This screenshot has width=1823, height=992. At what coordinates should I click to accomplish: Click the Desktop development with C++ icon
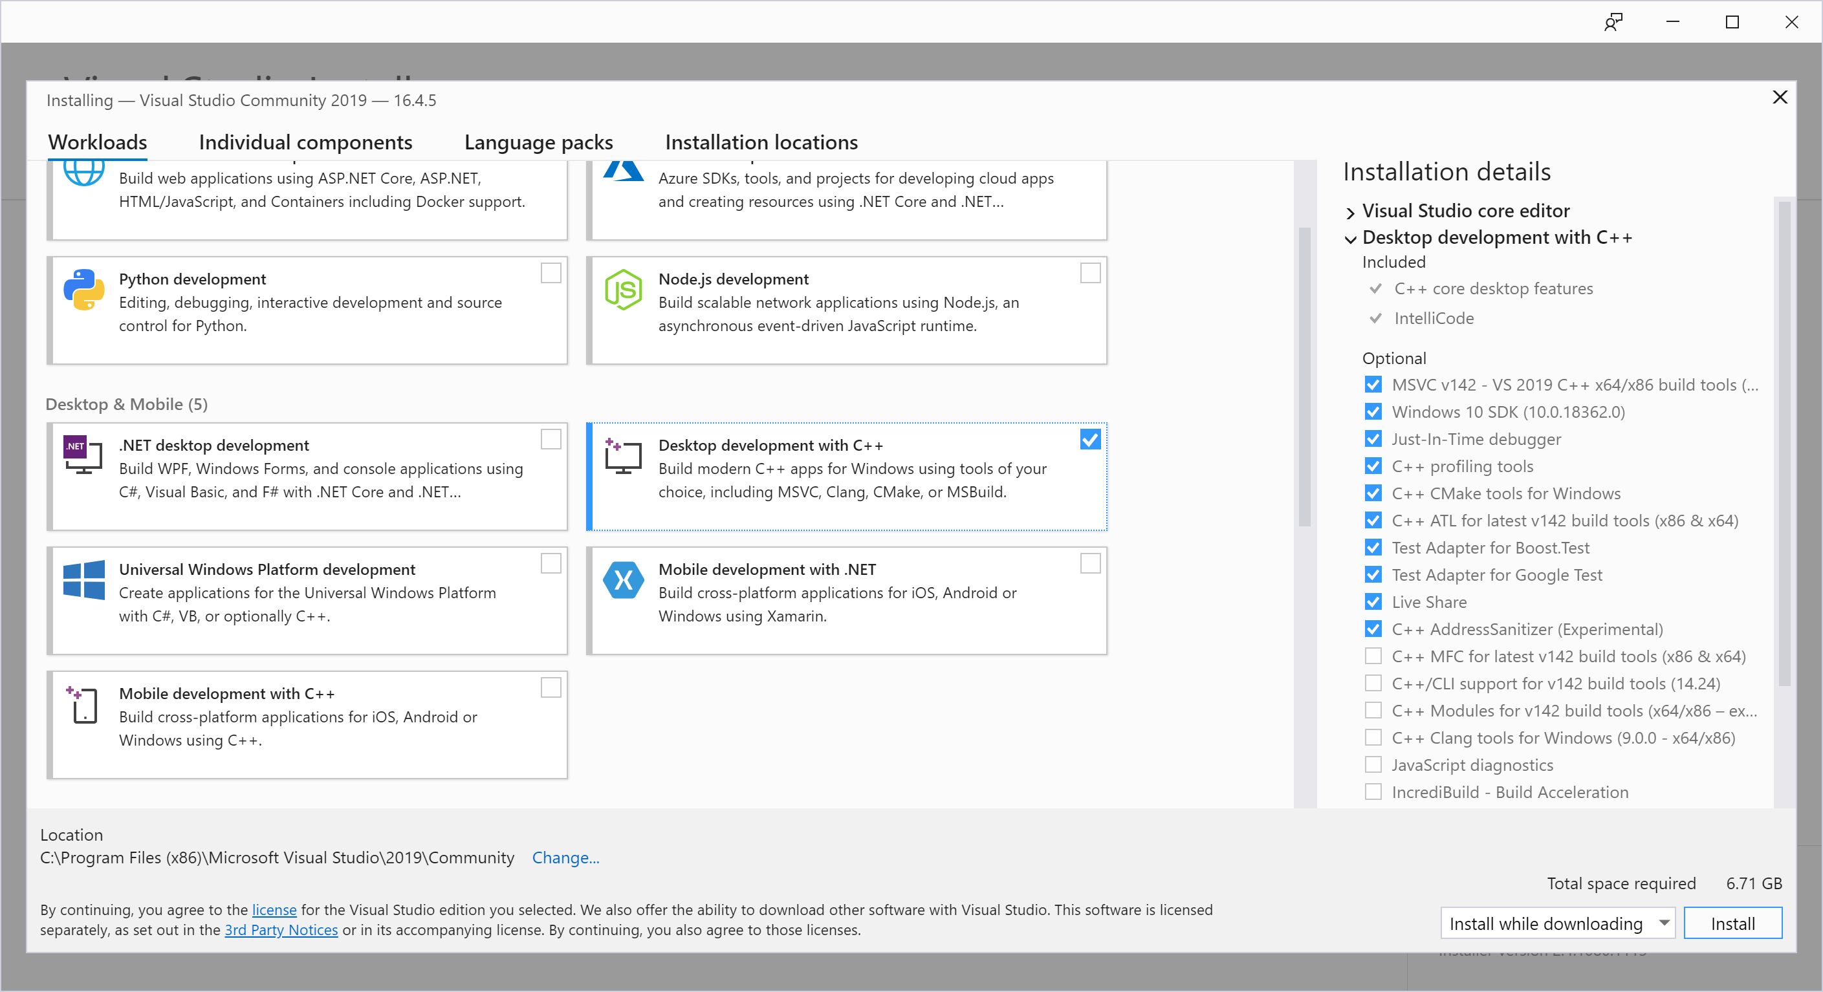(623, 456)
